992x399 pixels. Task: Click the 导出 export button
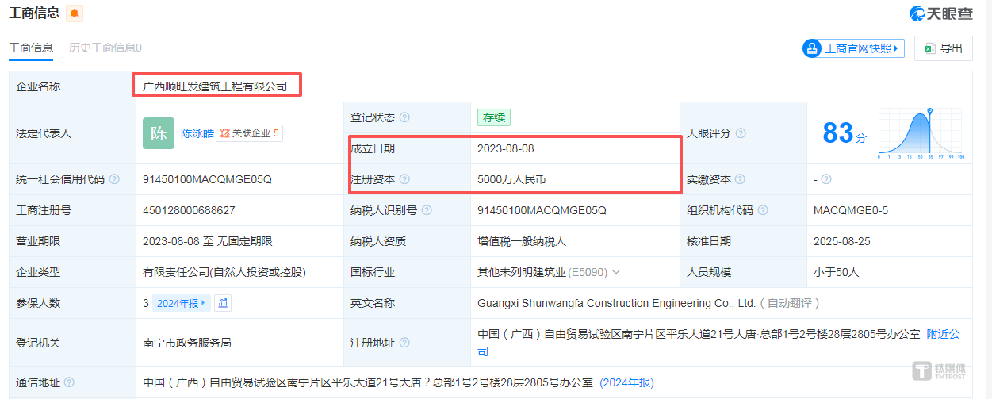pyautogui.click(x=943, y=48)
